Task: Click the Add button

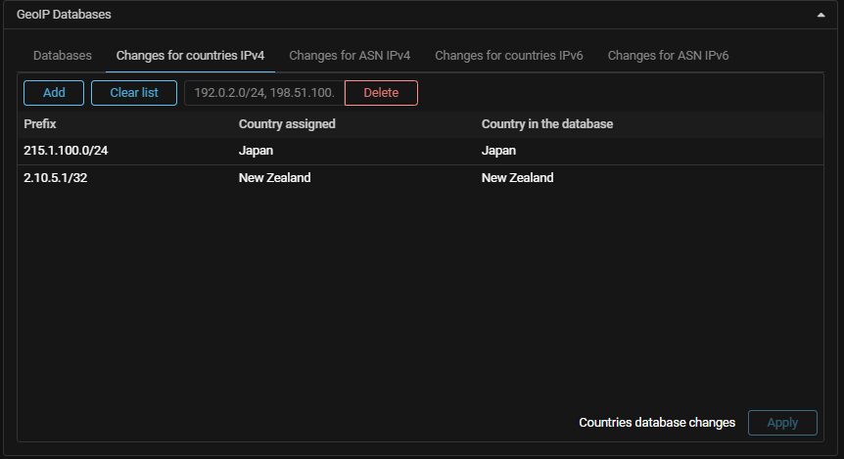Action: pos(54,93)
